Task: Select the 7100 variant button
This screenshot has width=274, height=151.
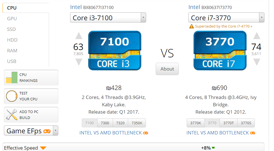Action: (x=90, y=123)
